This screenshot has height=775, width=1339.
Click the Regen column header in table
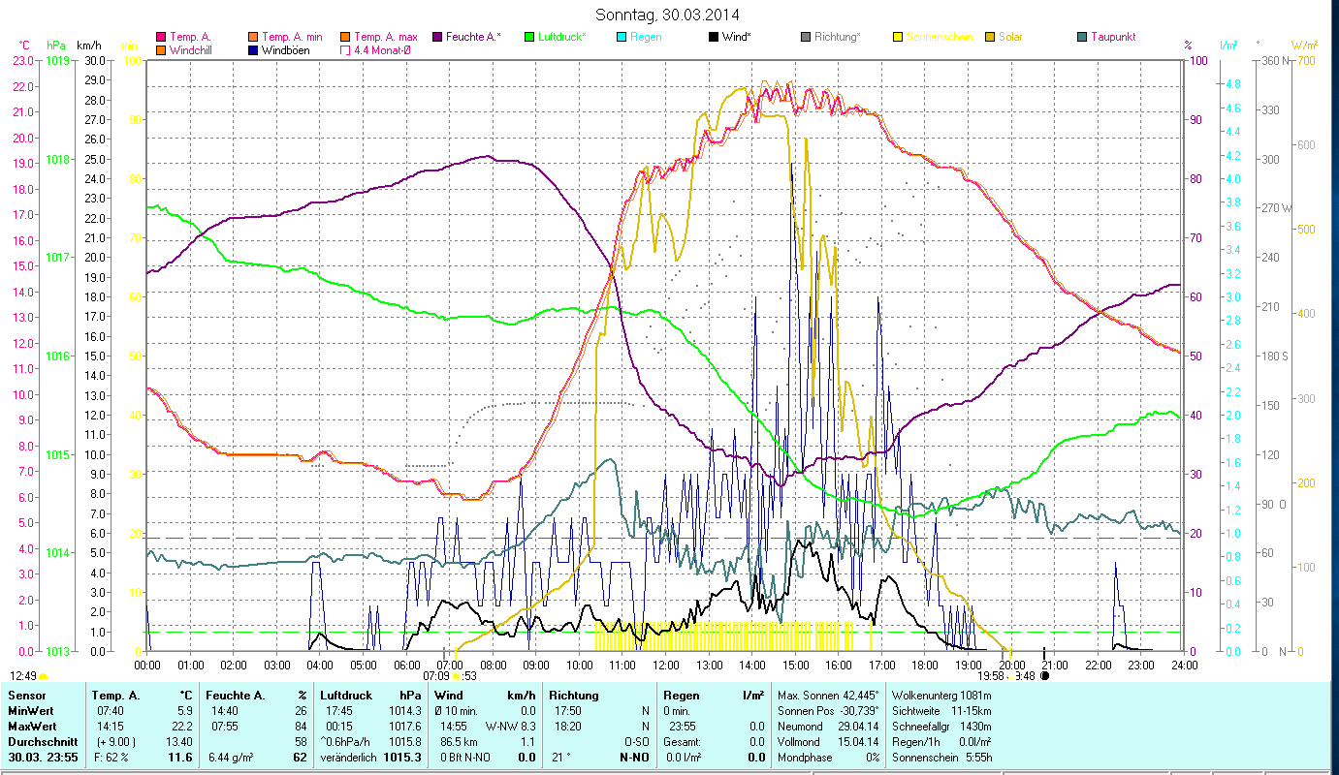682,696
